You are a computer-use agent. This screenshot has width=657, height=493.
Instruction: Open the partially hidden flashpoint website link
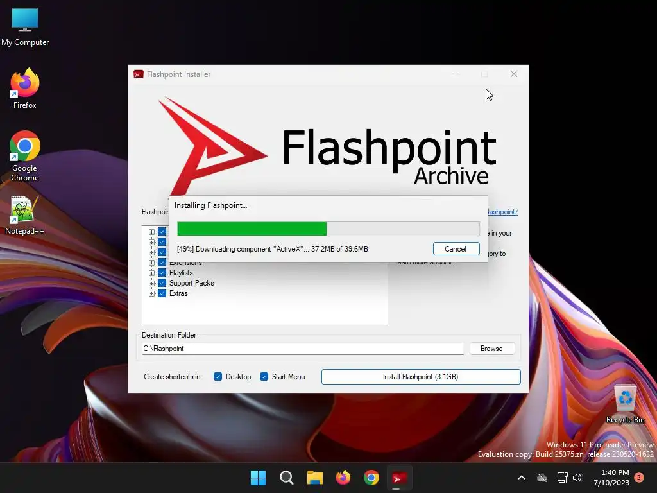pyautogui.click(x=503, y=212)
